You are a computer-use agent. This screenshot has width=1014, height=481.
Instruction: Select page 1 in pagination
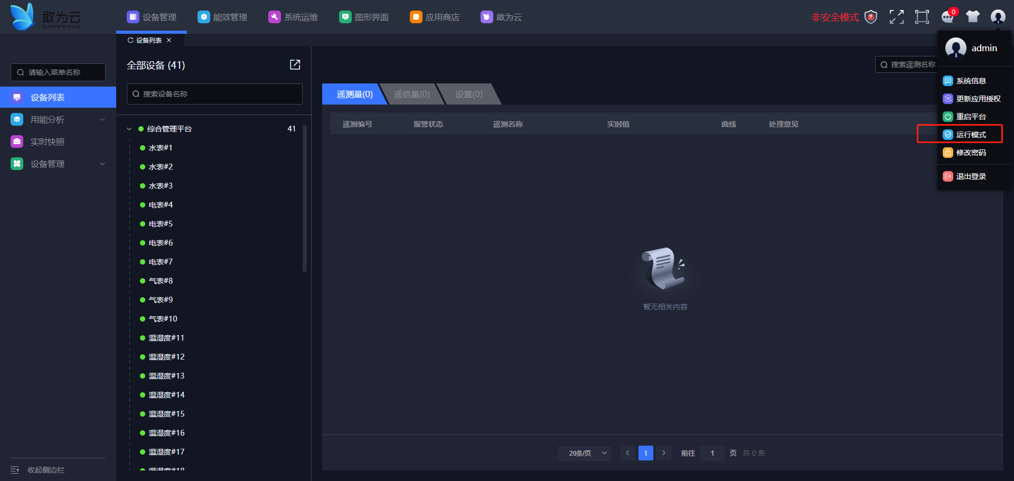pyautogui.click(x=645, y=453)
